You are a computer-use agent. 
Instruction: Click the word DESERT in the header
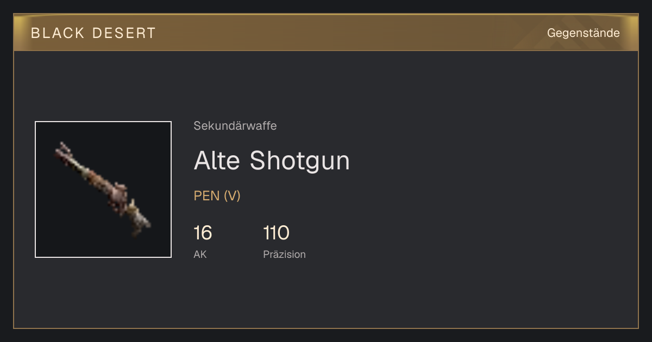point(124,33)
